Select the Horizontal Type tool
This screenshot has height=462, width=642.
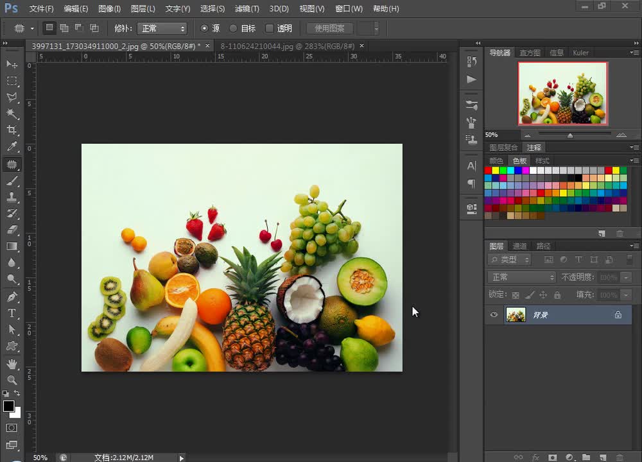click(12, 313)
